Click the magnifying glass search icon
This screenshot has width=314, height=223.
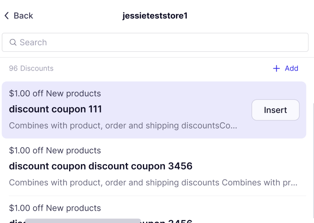coord(13,42)
